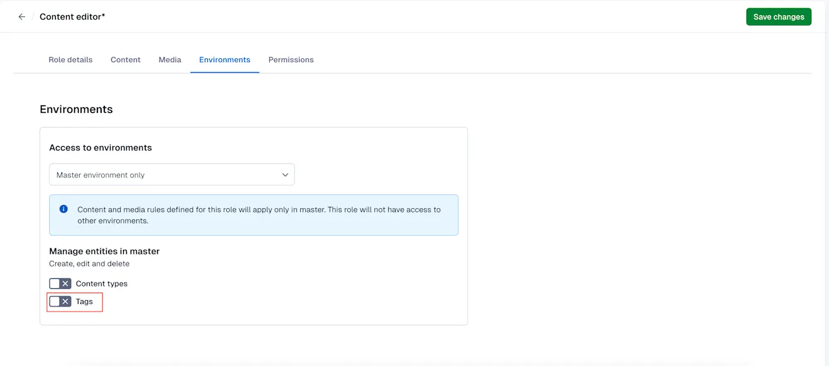Select the Environments tab

(225, 60)
